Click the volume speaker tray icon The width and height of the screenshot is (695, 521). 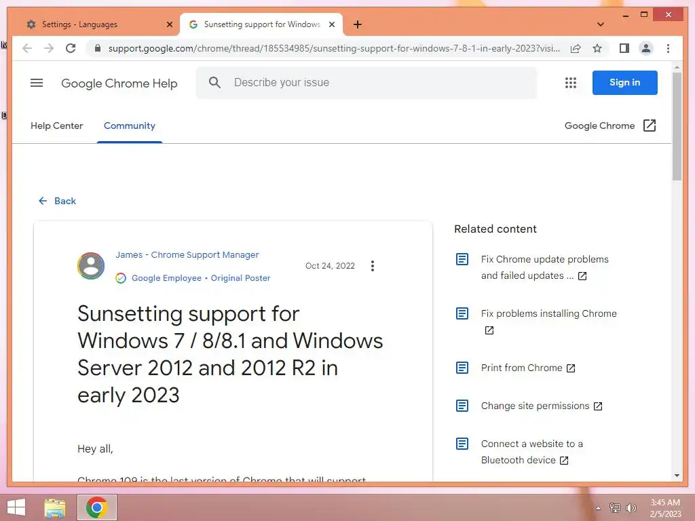pyautogui.click(x=631, y=507)
